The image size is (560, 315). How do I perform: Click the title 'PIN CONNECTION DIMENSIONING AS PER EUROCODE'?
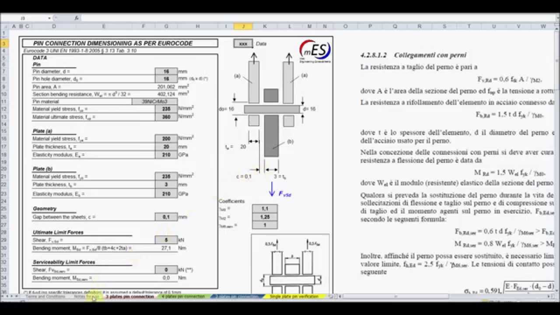point(113,44)
